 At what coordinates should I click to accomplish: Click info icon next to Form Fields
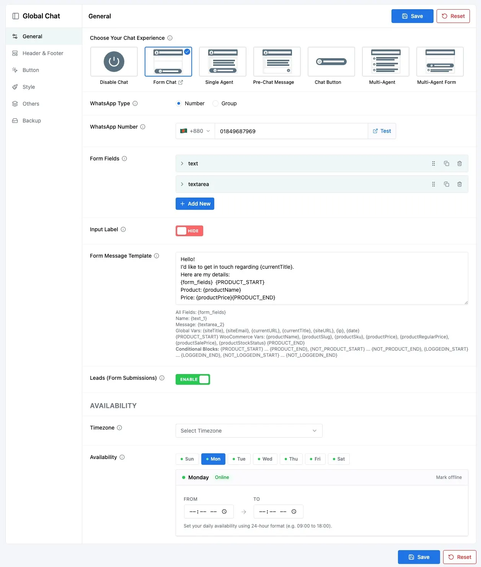point(124,158)
